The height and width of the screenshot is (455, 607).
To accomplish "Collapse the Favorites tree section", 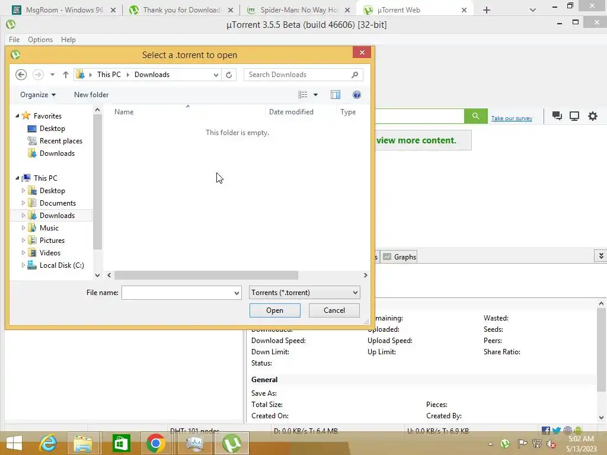I will pyautogui.click(x=17, y=116).
